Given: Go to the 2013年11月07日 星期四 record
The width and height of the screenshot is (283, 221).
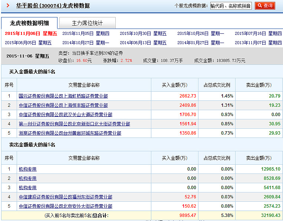Looking at the screenshot, I should tap(258, 43).
